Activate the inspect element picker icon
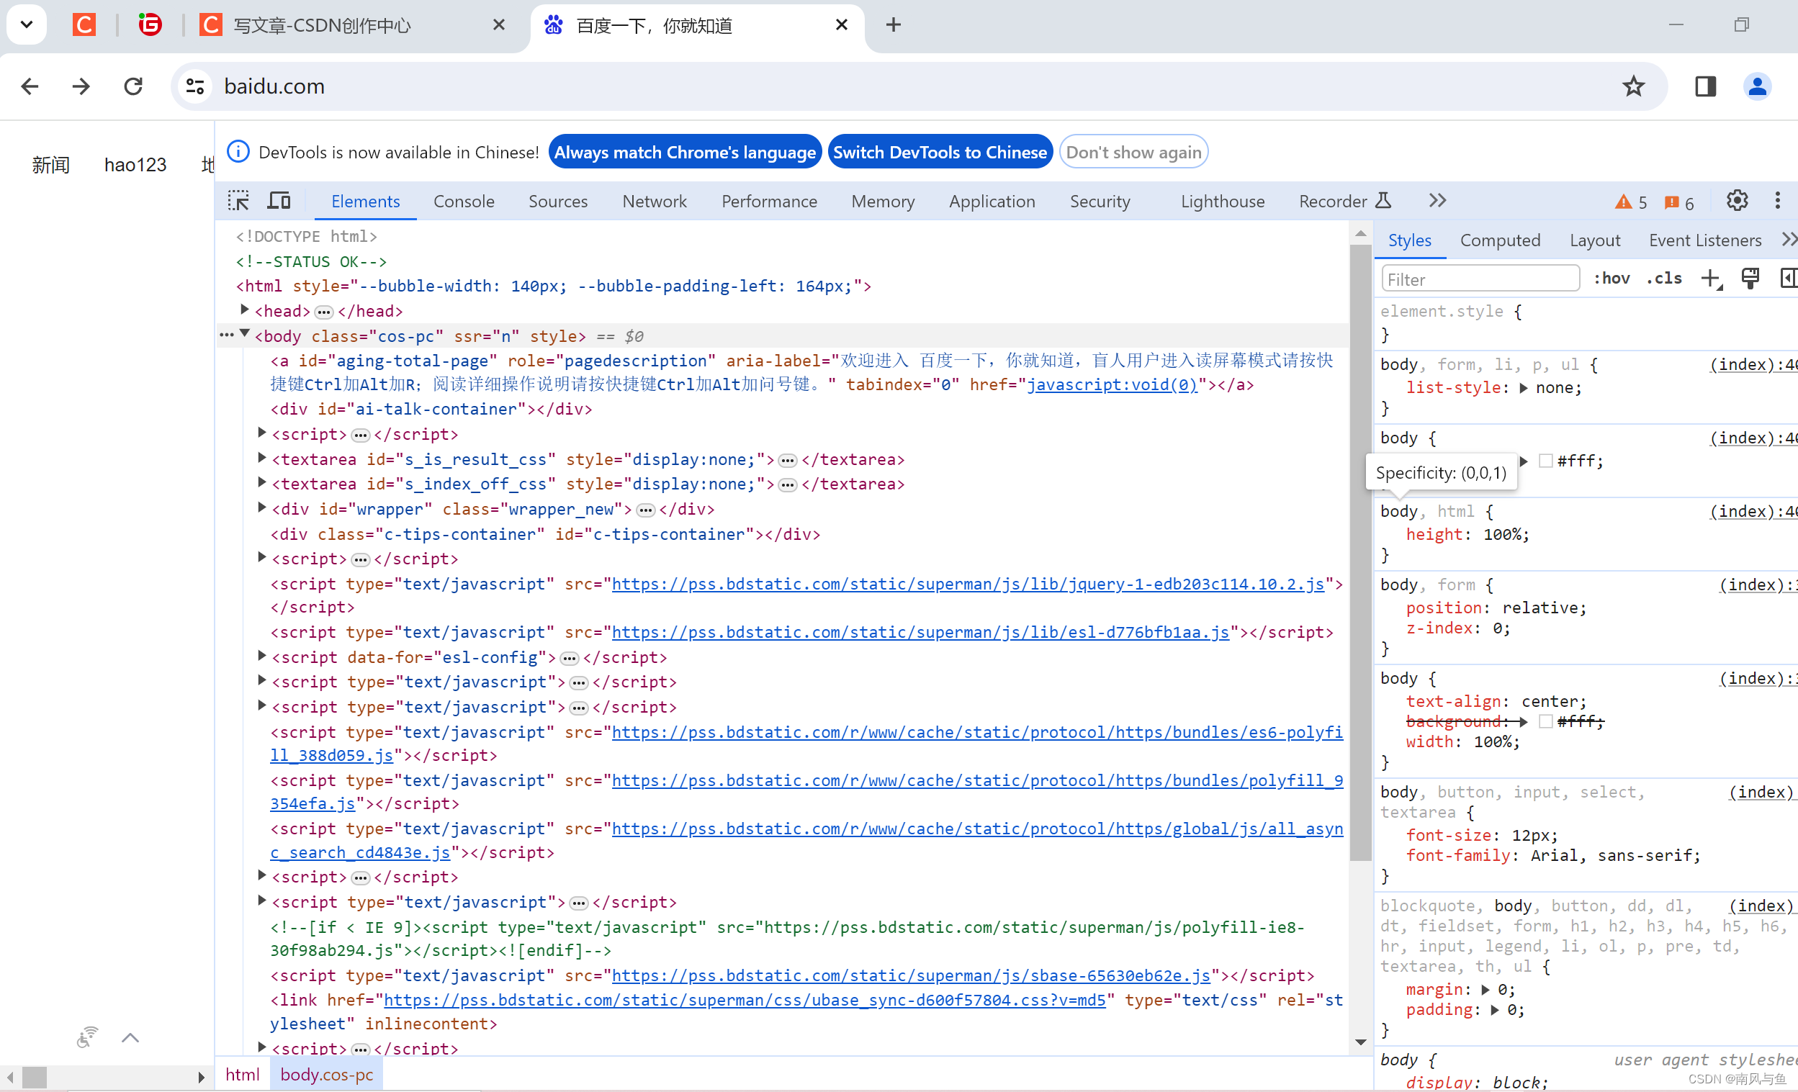This screenshot has height=1092, width=1798. tap(238, 201)
